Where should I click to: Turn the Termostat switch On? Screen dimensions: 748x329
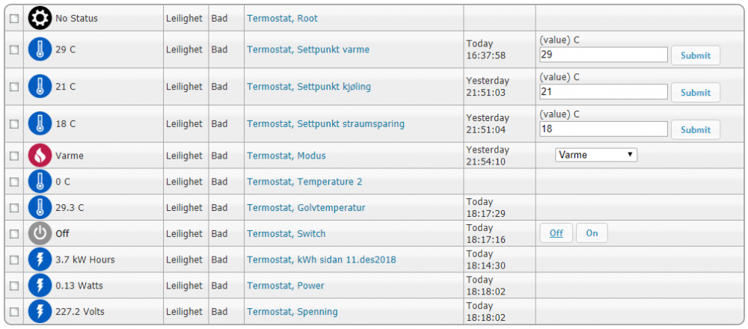[592, 233]
